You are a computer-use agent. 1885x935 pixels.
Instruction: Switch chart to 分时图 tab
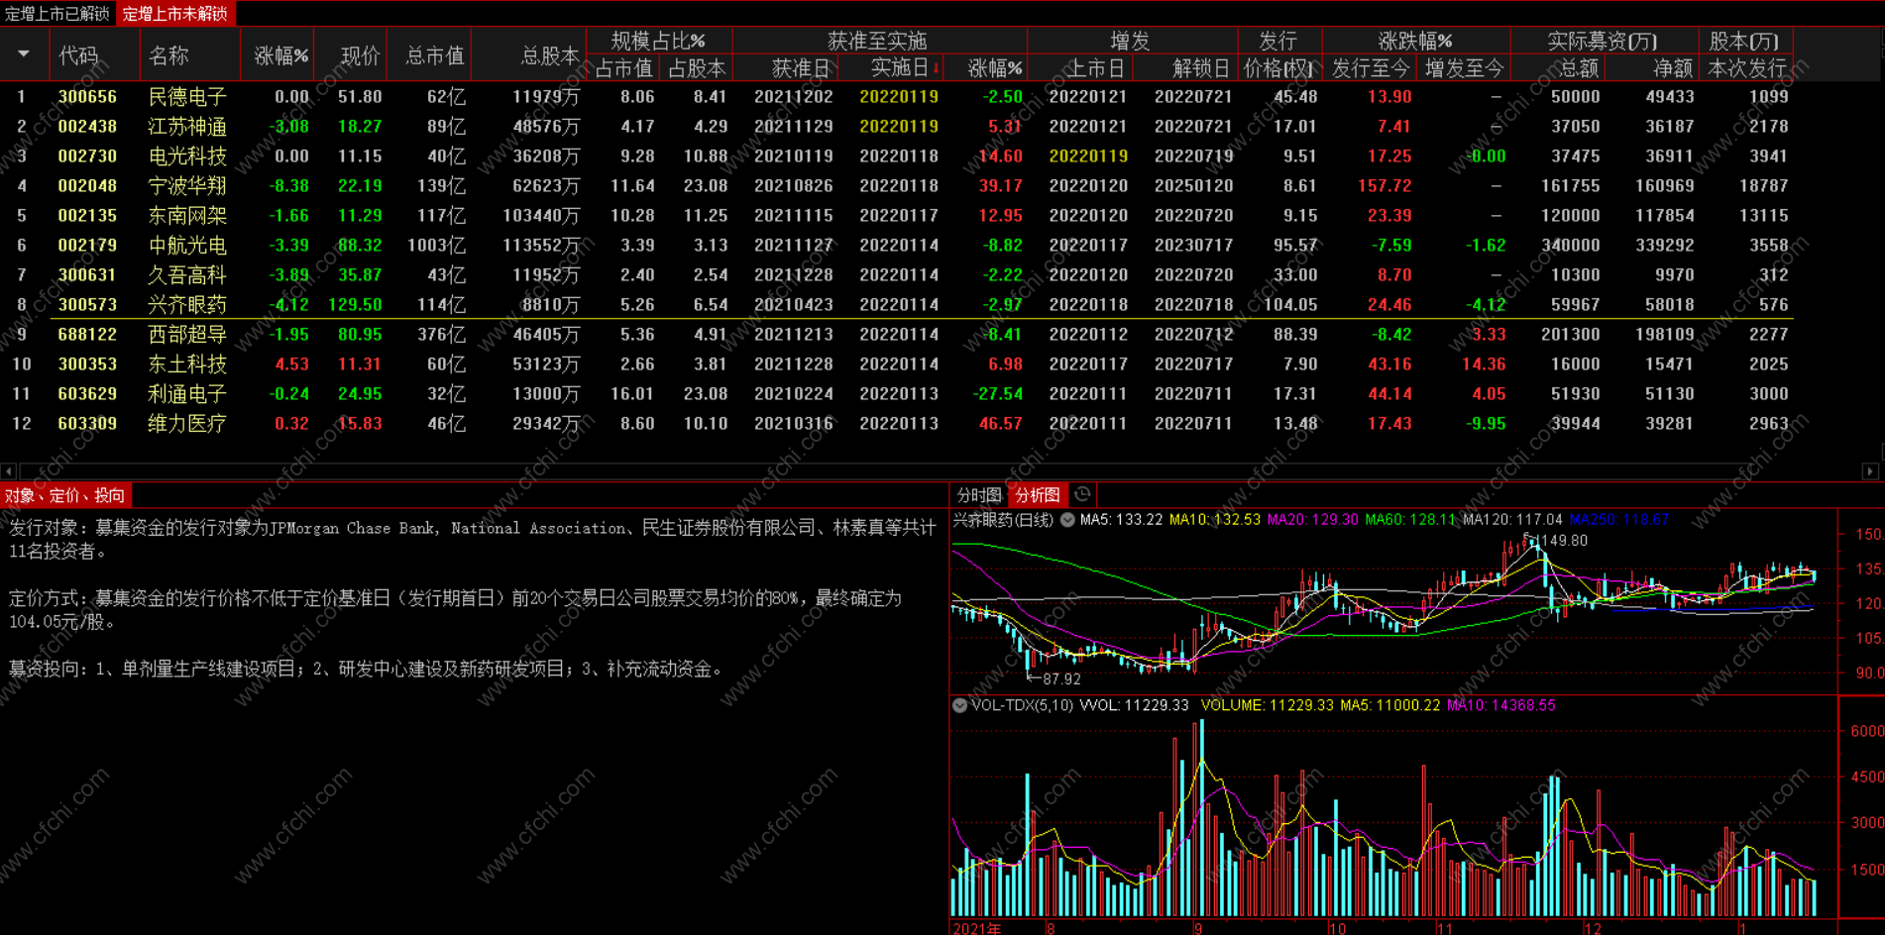pyautogui.click(x=978, y=495)
